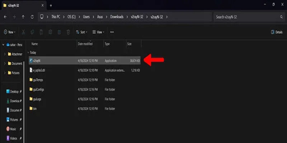Viewport: 287px width, 143px height.
Task: Click Asus in the address path
Action: pos(100,17)
